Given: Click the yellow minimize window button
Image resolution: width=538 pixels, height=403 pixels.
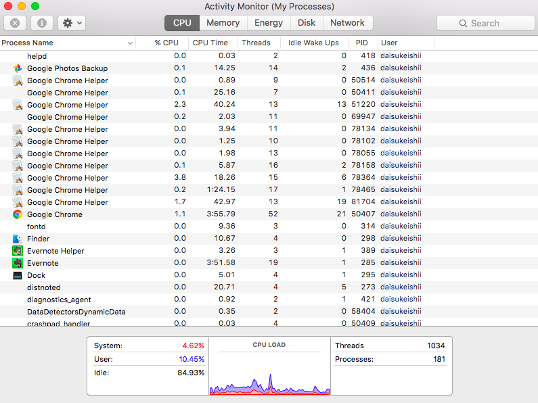Looking at the screenshot, I should [21, 6].
